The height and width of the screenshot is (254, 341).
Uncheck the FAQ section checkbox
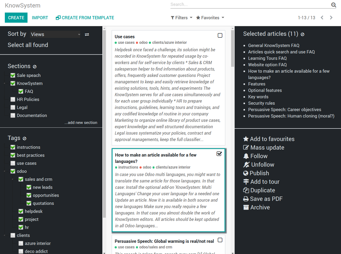pyautogui.click(x=21, y=91)
